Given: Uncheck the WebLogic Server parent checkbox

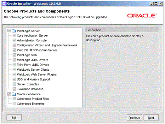Looking at the screenshot, I should pos(9,31).
